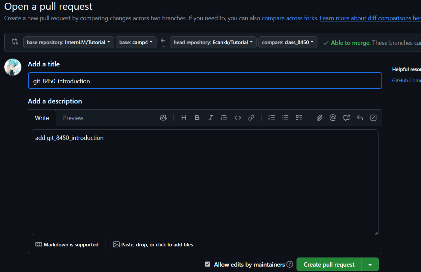
Task: Open the compare across forks link
Action: [x=289, y=18]
